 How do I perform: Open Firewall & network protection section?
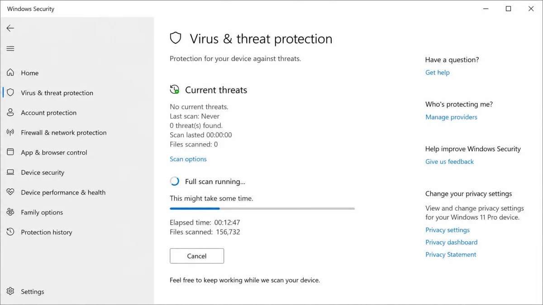(x=64, y=132)
